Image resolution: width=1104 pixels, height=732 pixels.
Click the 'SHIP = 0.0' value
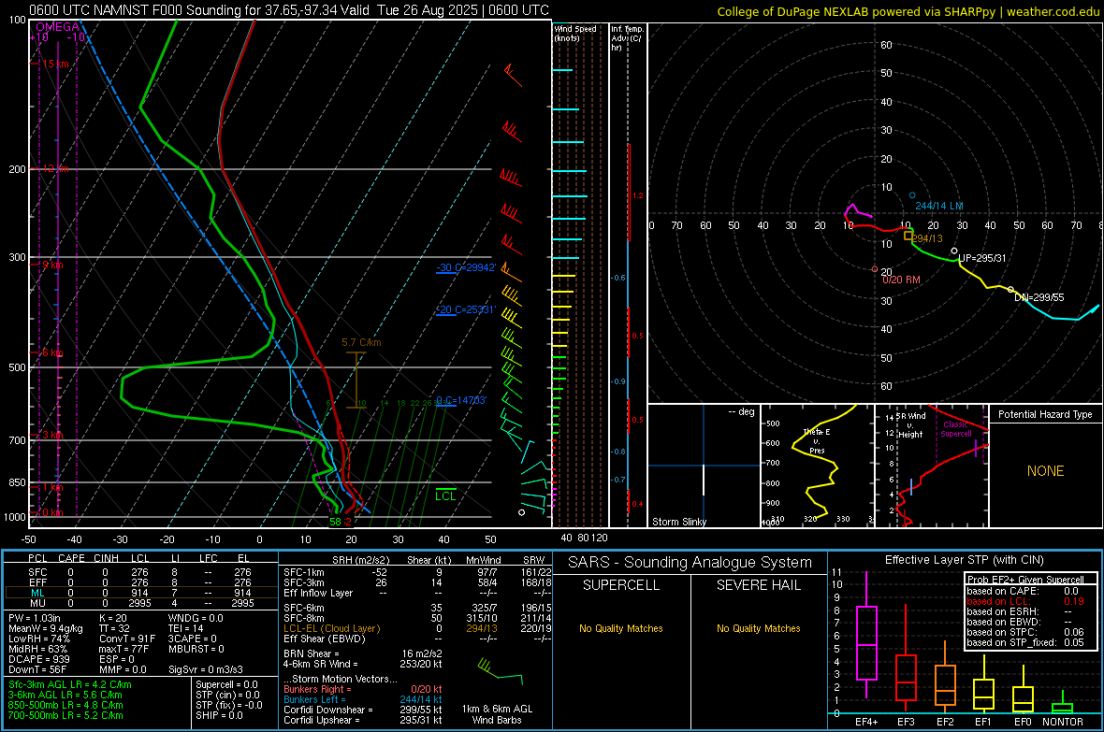click(219, 715)
